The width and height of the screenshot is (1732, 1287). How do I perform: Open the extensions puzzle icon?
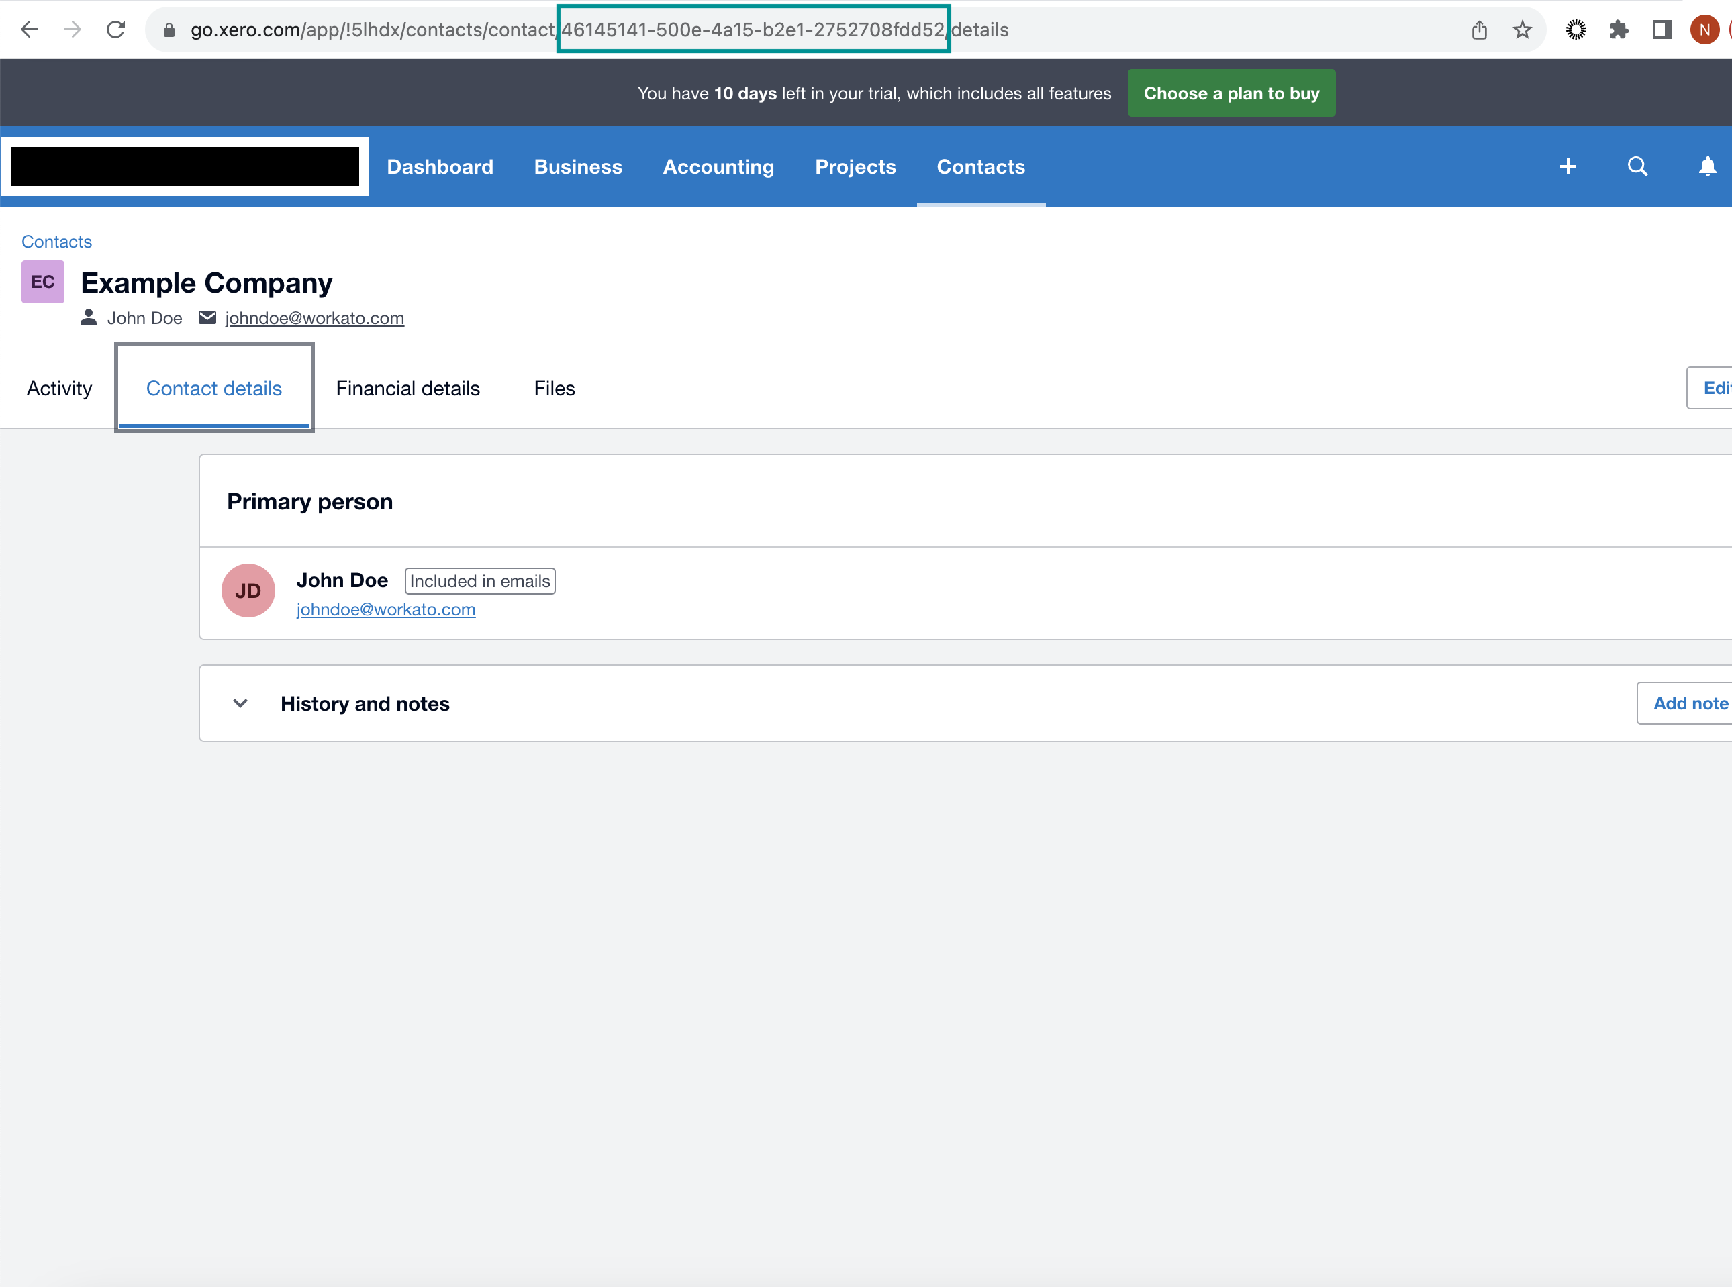(x=1618, y=30)
